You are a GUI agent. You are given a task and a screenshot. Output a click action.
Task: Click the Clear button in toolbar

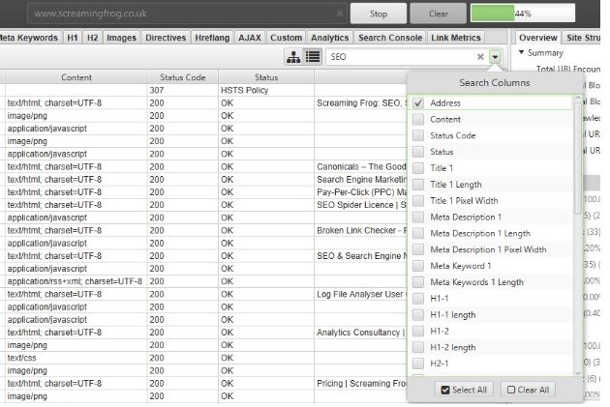click(439, 14)
